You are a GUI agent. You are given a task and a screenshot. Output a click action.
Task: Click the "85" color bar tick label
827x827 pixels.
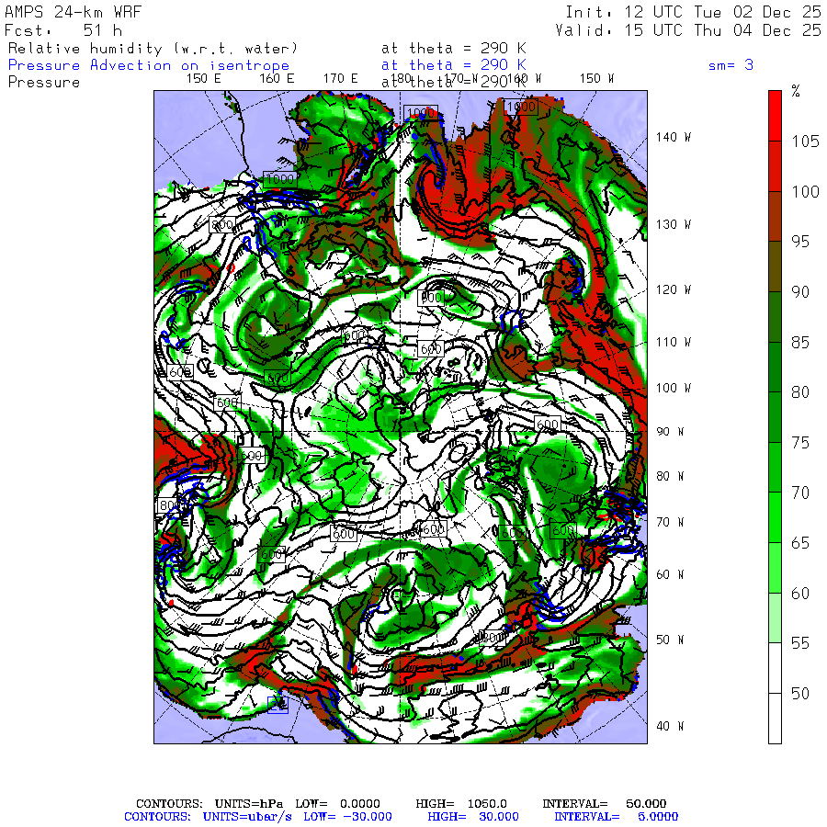[x=800, y=343]
